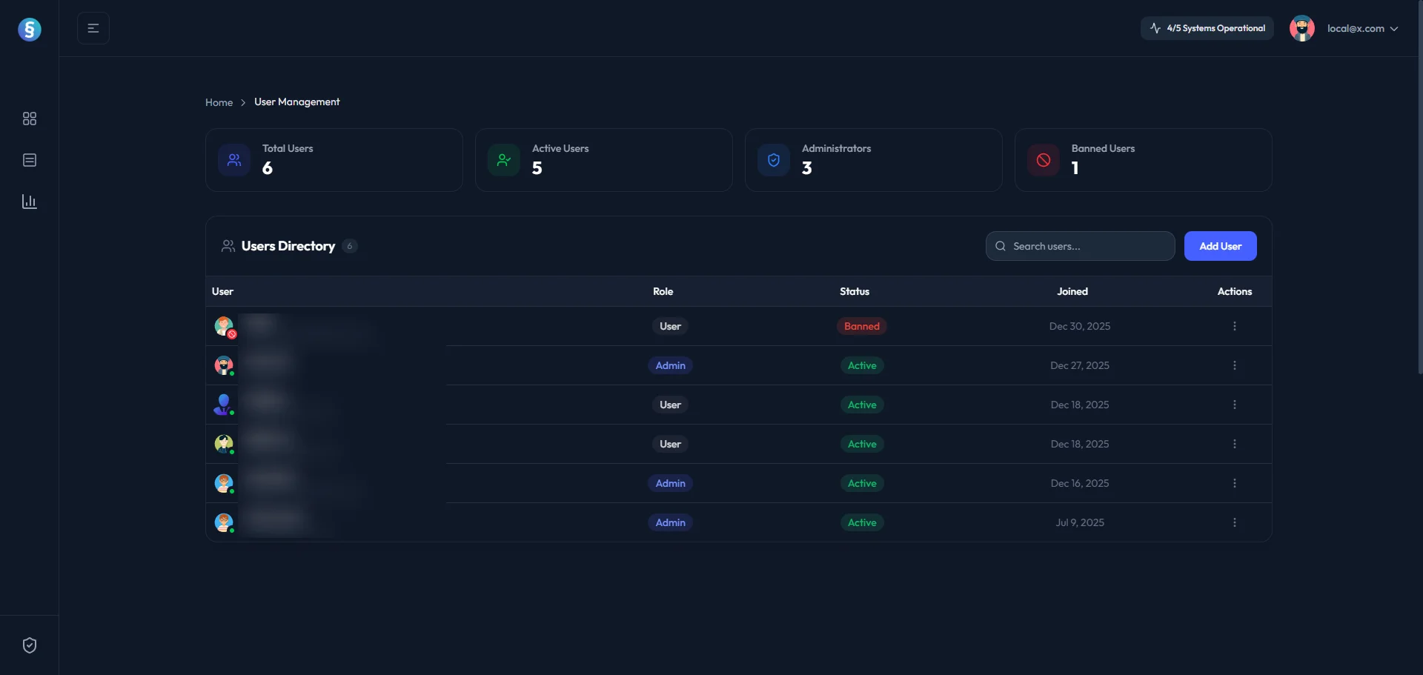Click the app logo in the sidebar
Image resolution: width=1423 pixels, height=675 pixels.
coord(30,30)
